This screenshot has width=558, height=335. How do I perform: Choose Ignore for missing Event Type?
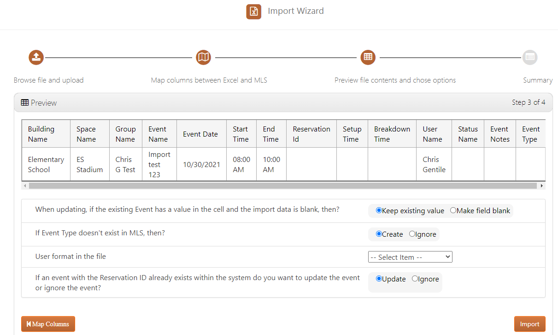click(412, 234)
